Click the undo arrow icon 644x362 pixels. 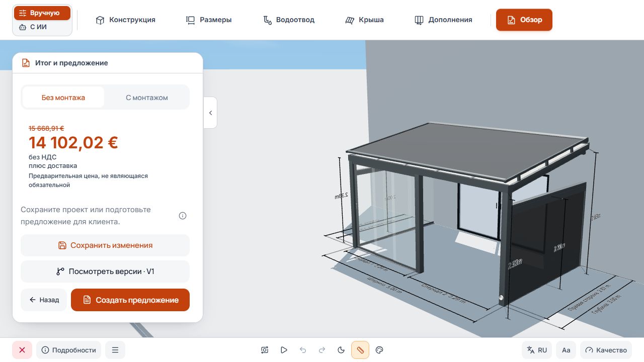pos(303,350)
